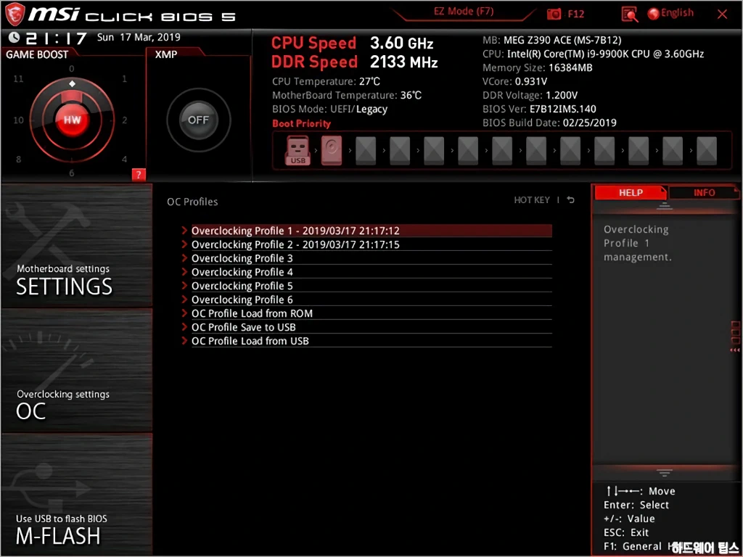Select the USB boot priority device icon
This screenshot has height=557, width=743.
point(297,150)
